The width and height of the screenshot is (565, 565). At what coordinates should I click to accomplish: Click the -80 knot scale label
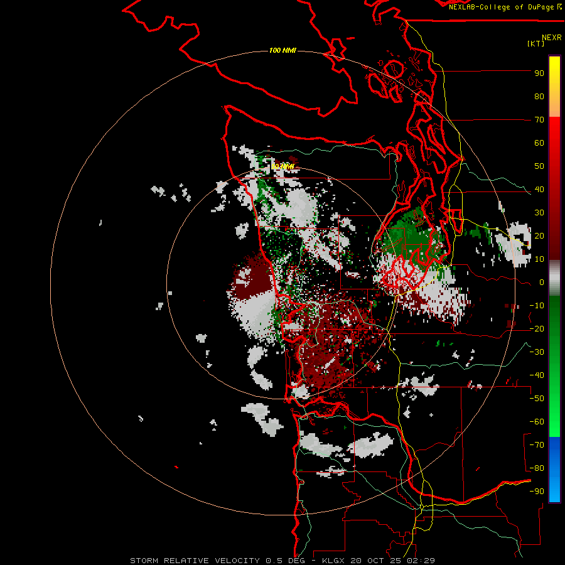point(537,468)
